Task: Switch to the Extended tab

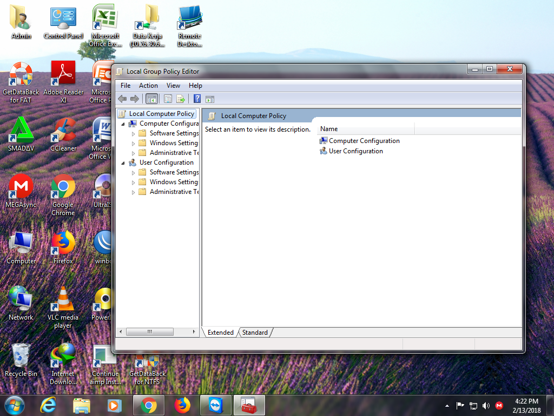Action: pyautogui.click(x=220, y=333)
